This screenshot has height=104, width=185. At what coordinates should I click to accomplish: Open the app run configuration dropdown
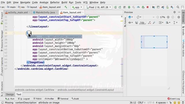coord(77,7)
